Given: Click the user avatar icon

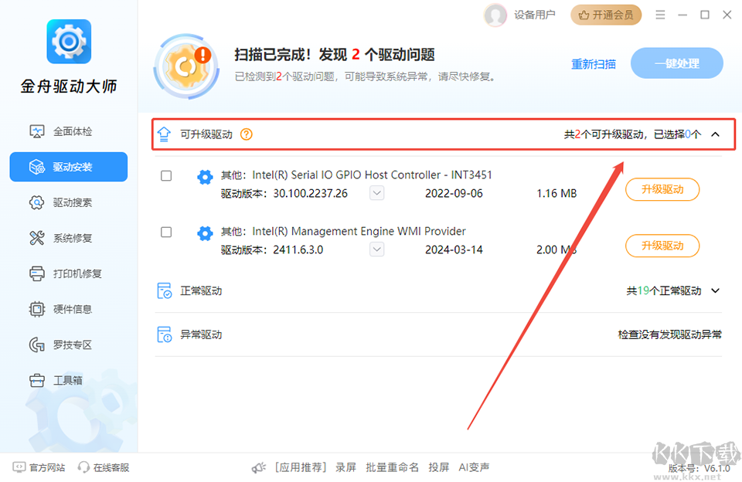Looking at the screenshot, I should (x=495, y=15).
